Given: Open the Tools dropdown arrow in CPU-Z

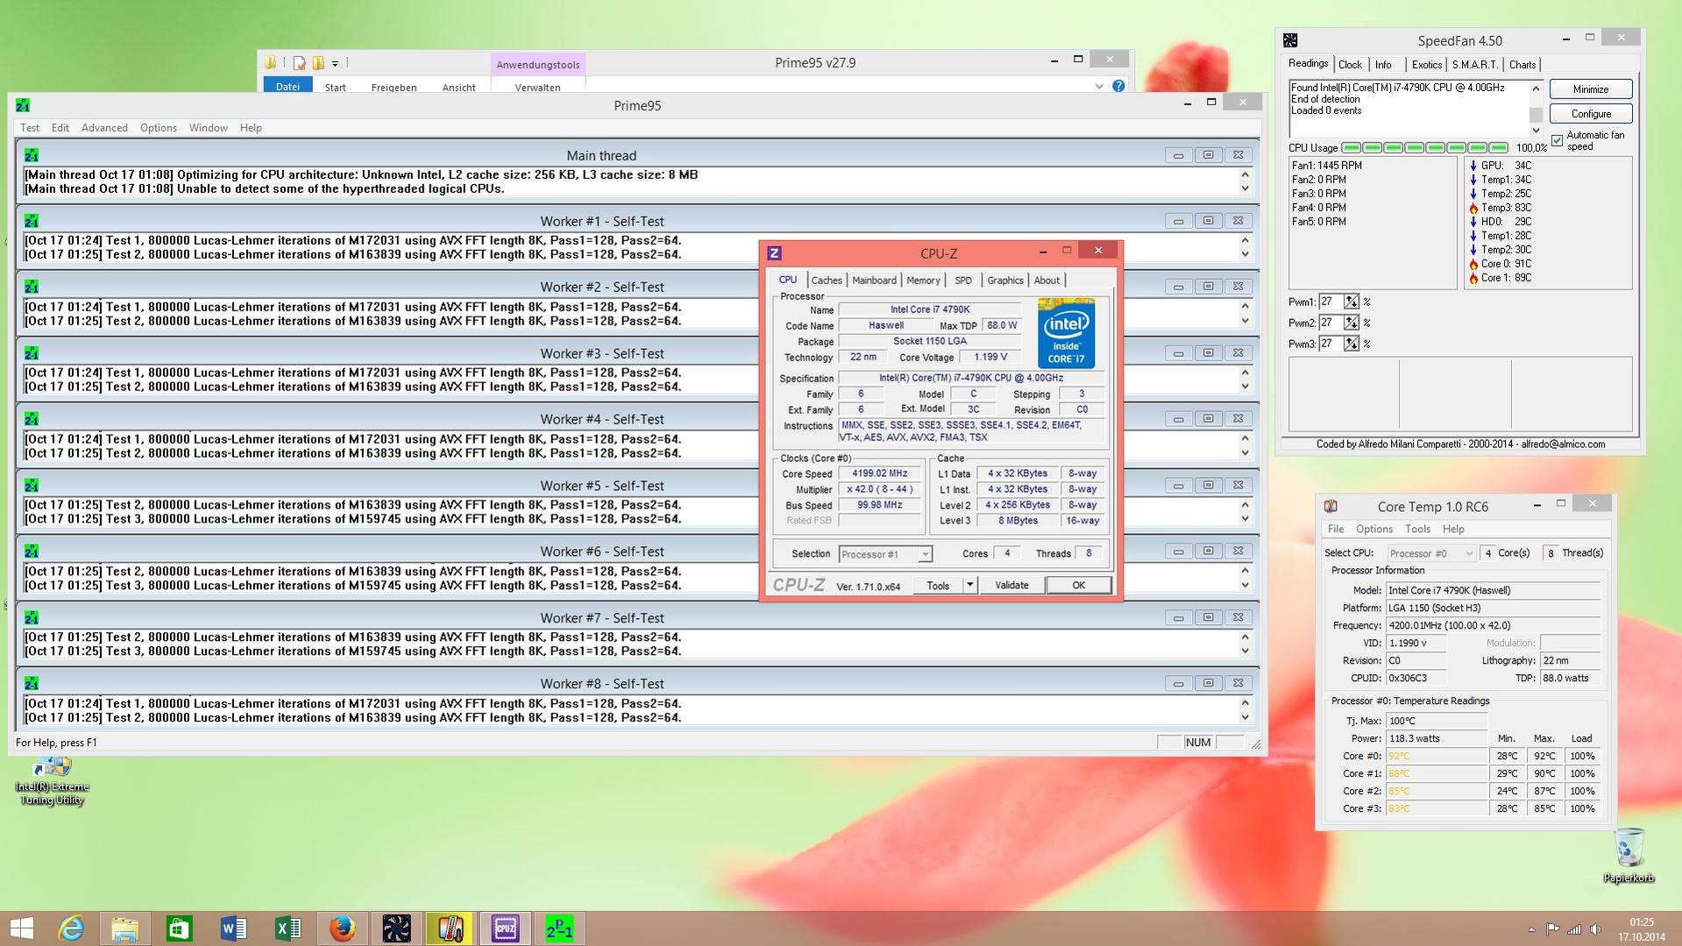Looking at the screenshot, I should [x=969, y=585].
